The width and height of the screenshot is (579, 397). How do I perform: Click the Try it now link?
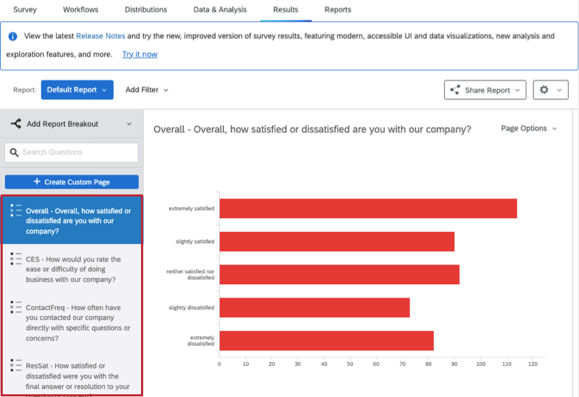click(x=140, y=54)
